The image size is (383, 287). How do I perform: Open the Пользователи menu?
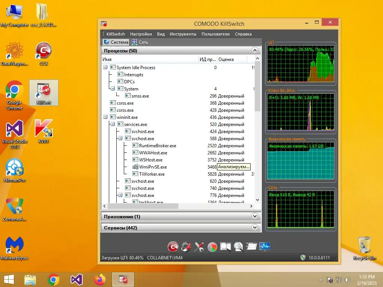(x=216, y=34)
